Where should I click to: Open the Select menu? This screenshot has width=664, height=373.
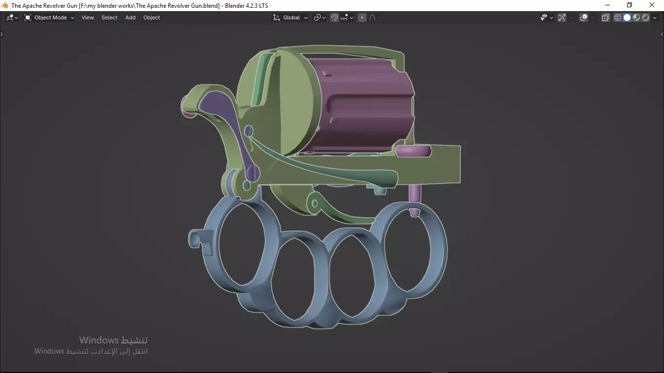point(109,17)
